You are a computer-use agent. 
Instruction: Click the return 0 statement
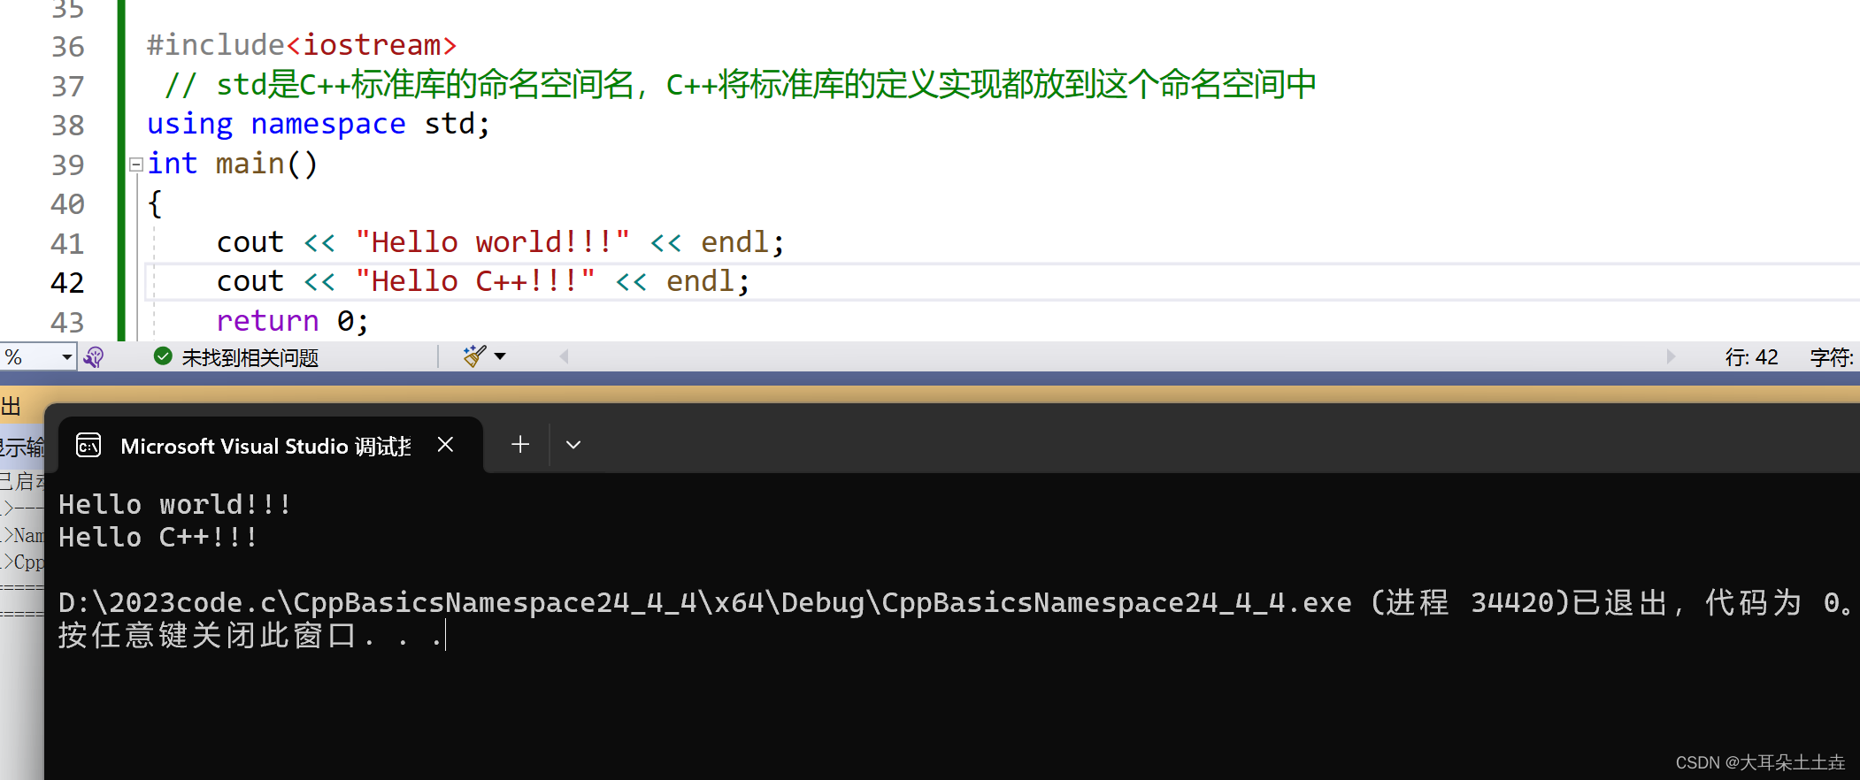click(x=293, y=321)
